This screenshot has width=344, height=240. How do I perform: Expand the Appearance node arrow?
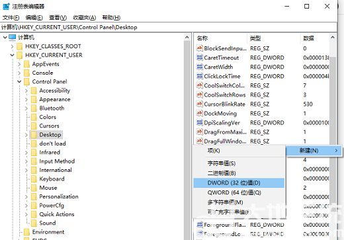point(26,99)
